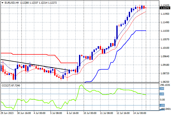
Task: Select the current price tag 1.12272
Action: point(165,8)
